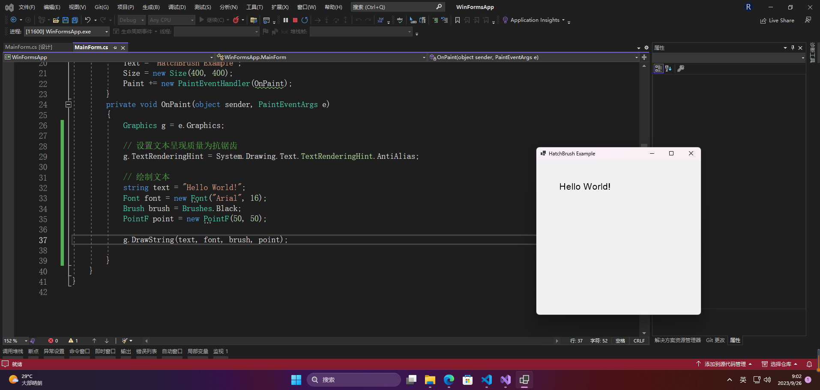Click the Hot Reload flame icon
The image size is (820, 390).
[236, 20]
